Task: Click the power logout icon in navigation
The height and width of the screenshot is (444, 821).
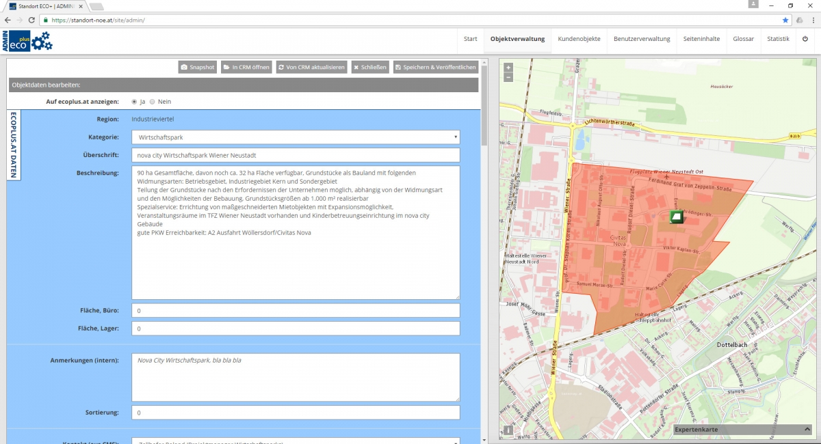Action: 805,39
